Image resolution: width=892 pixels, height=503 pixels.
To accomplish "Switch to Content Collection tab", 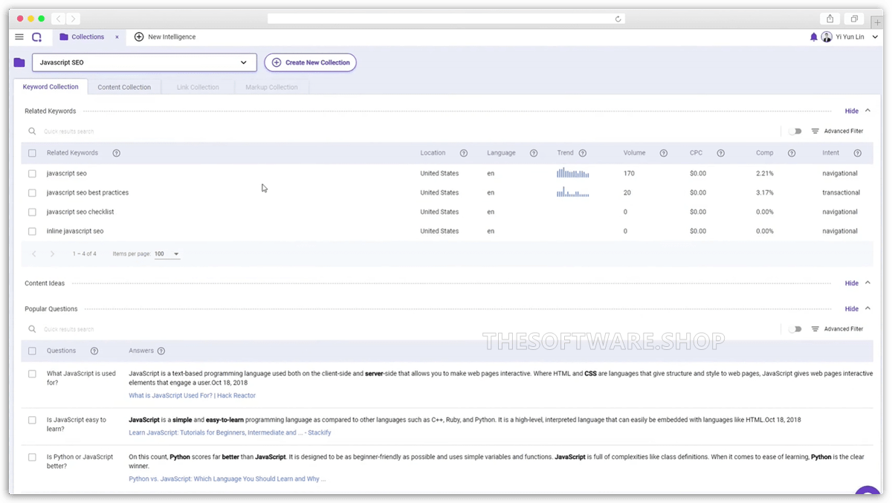I will [124, 87].
